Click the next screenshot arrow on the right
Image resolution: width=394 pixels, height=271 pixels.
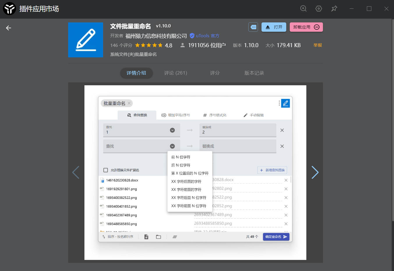click(x=315, y=172)
